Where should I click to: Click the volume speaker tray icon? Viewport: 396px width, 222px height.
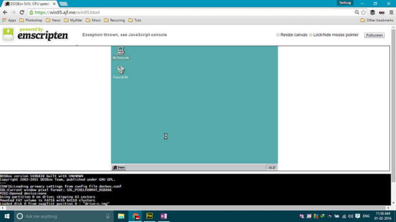[x=350, y=216]
